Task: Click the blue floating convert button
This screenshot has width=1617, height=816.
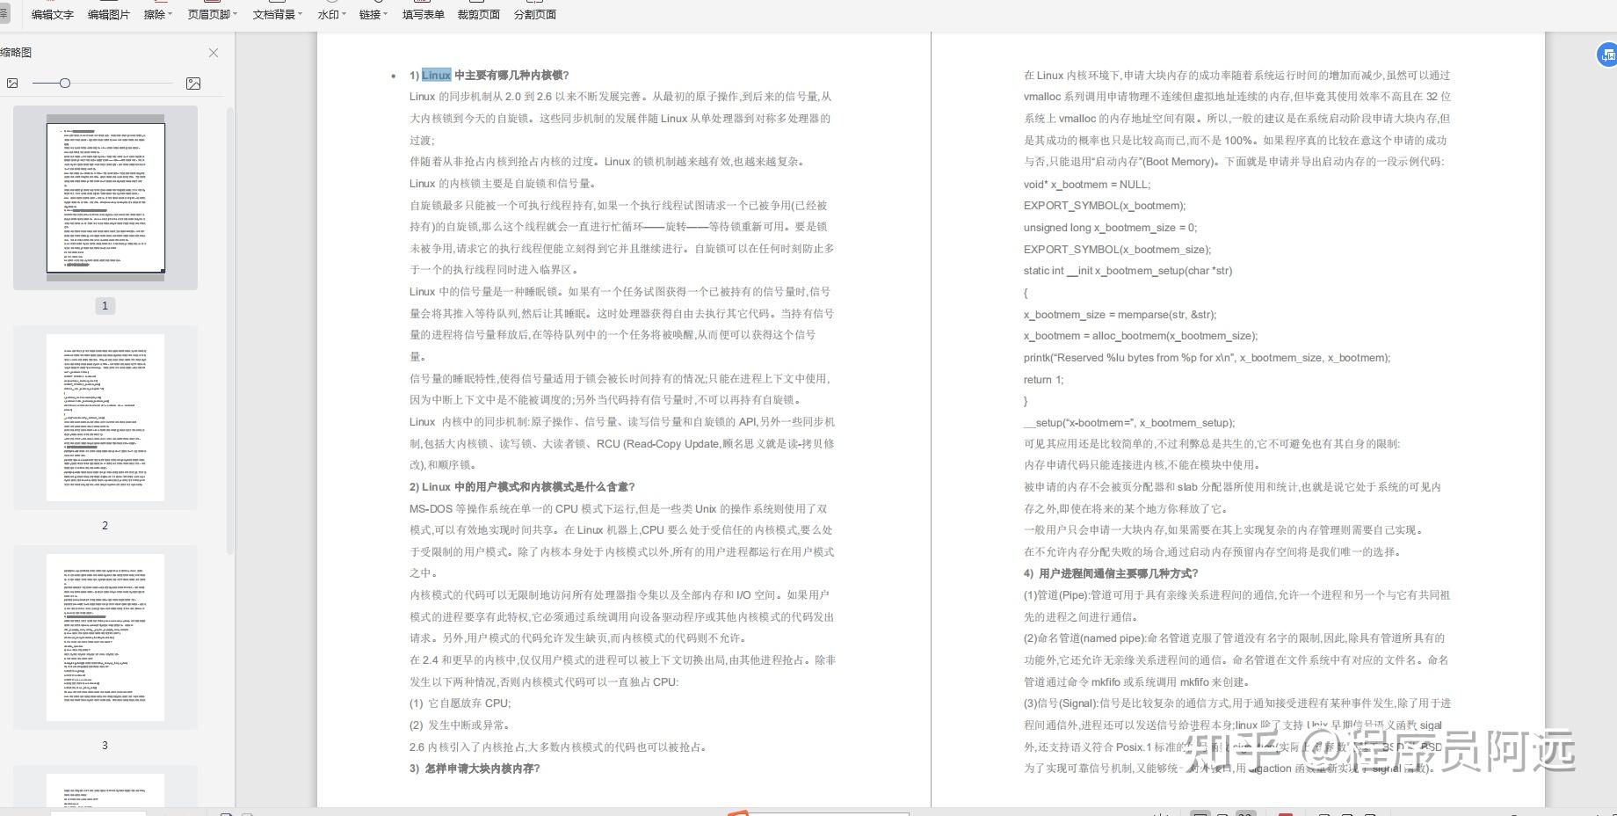Action: click(1606, 55)
